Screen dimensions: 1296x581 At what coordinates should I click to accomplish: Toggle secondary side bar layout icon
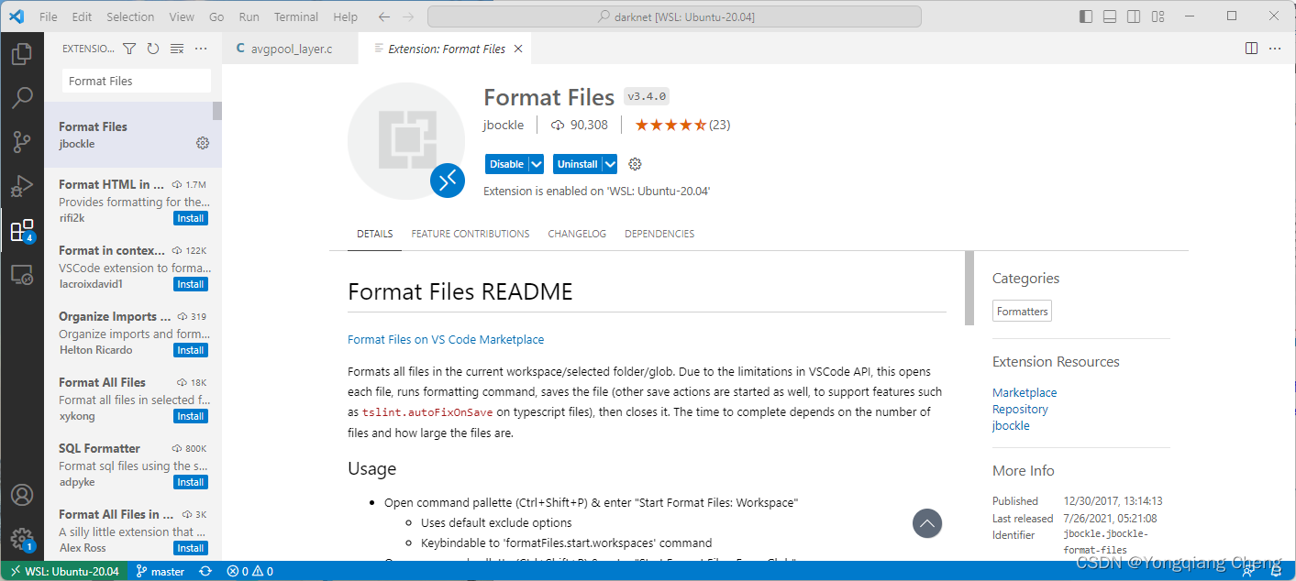(x=1134, y=16)
